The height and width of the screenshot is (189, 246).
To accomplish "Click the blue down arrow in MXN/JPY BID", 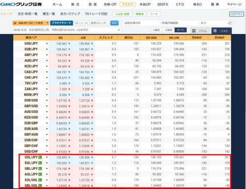I will click(69, 94).
